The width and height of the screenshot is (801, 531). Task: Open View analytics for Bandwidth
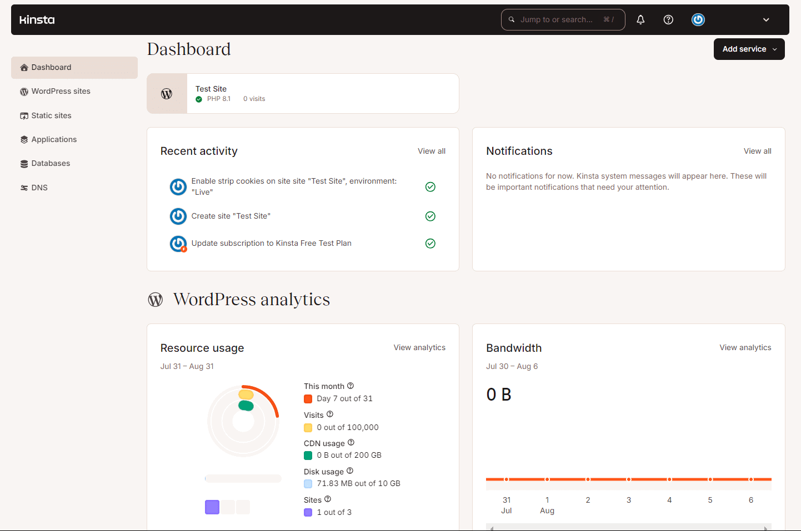(745, 348)
